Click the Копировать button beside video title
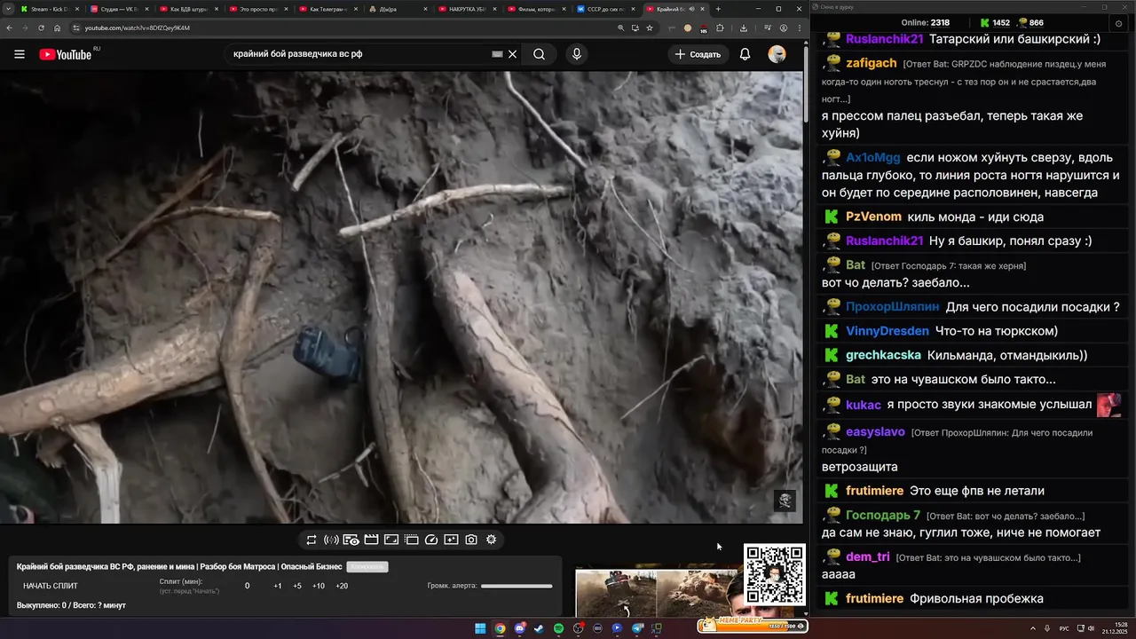 coord(367,566)
